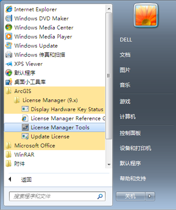The height and width of the screenshot is (210, 176).
Task: Open 音乐 music library
Action: point(125,85)
